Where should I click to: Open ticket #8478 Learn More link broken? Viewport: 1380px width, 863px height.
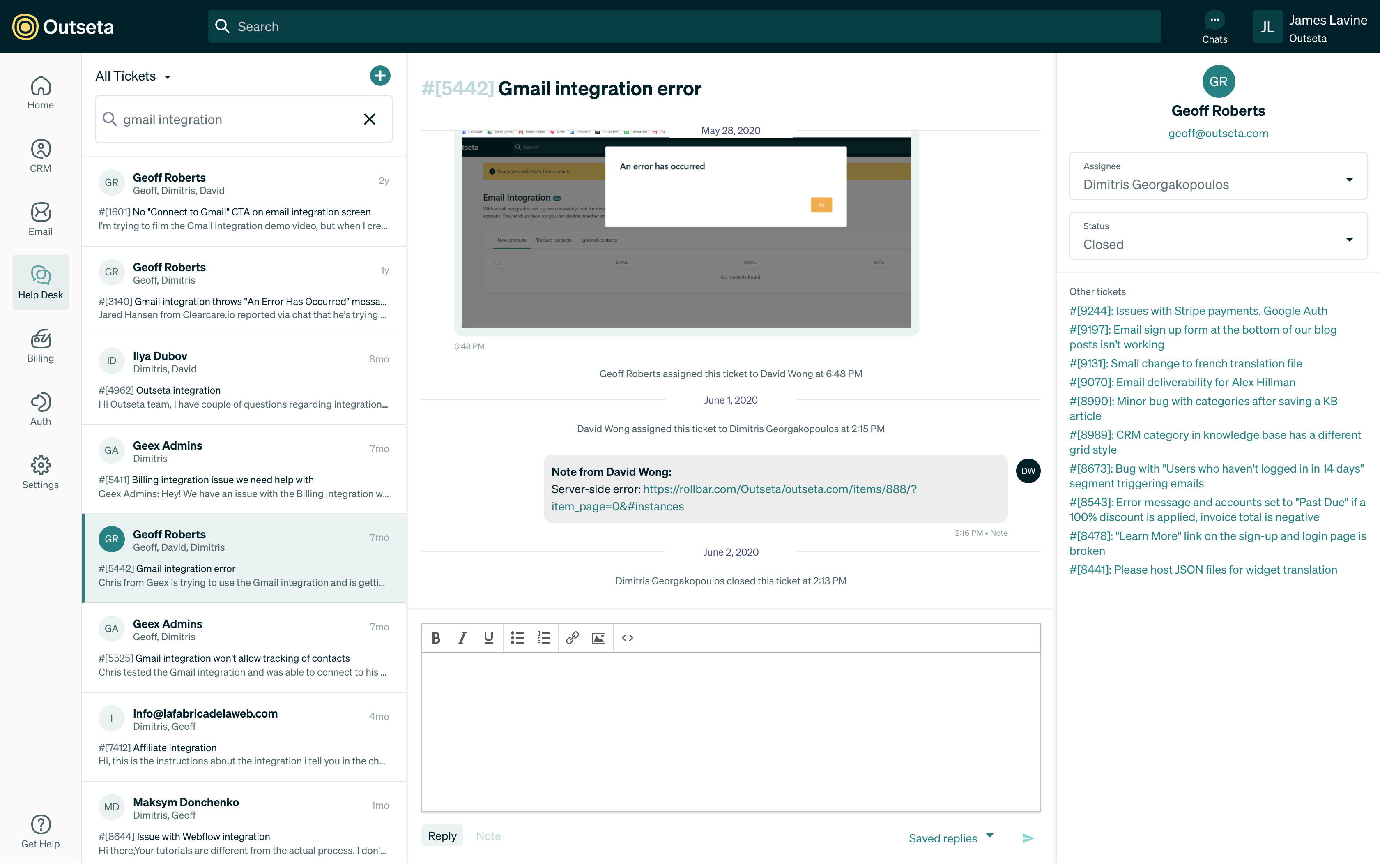1217,543
